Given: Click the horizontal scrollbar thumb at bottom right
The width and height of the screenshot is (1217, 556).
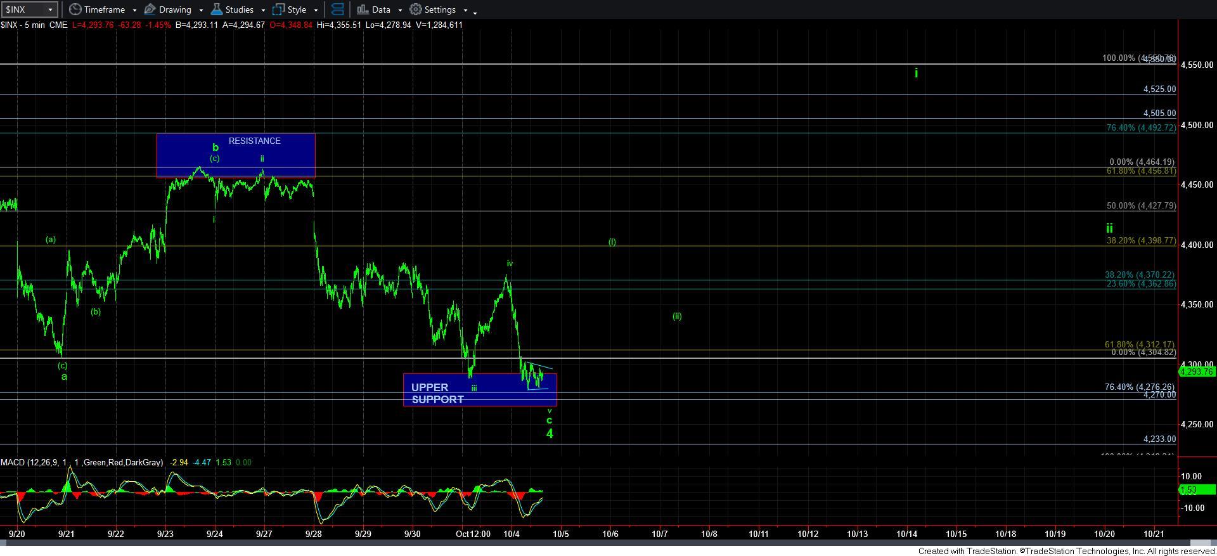Looking at the screenshot, I should click(x=1202, y=543).
